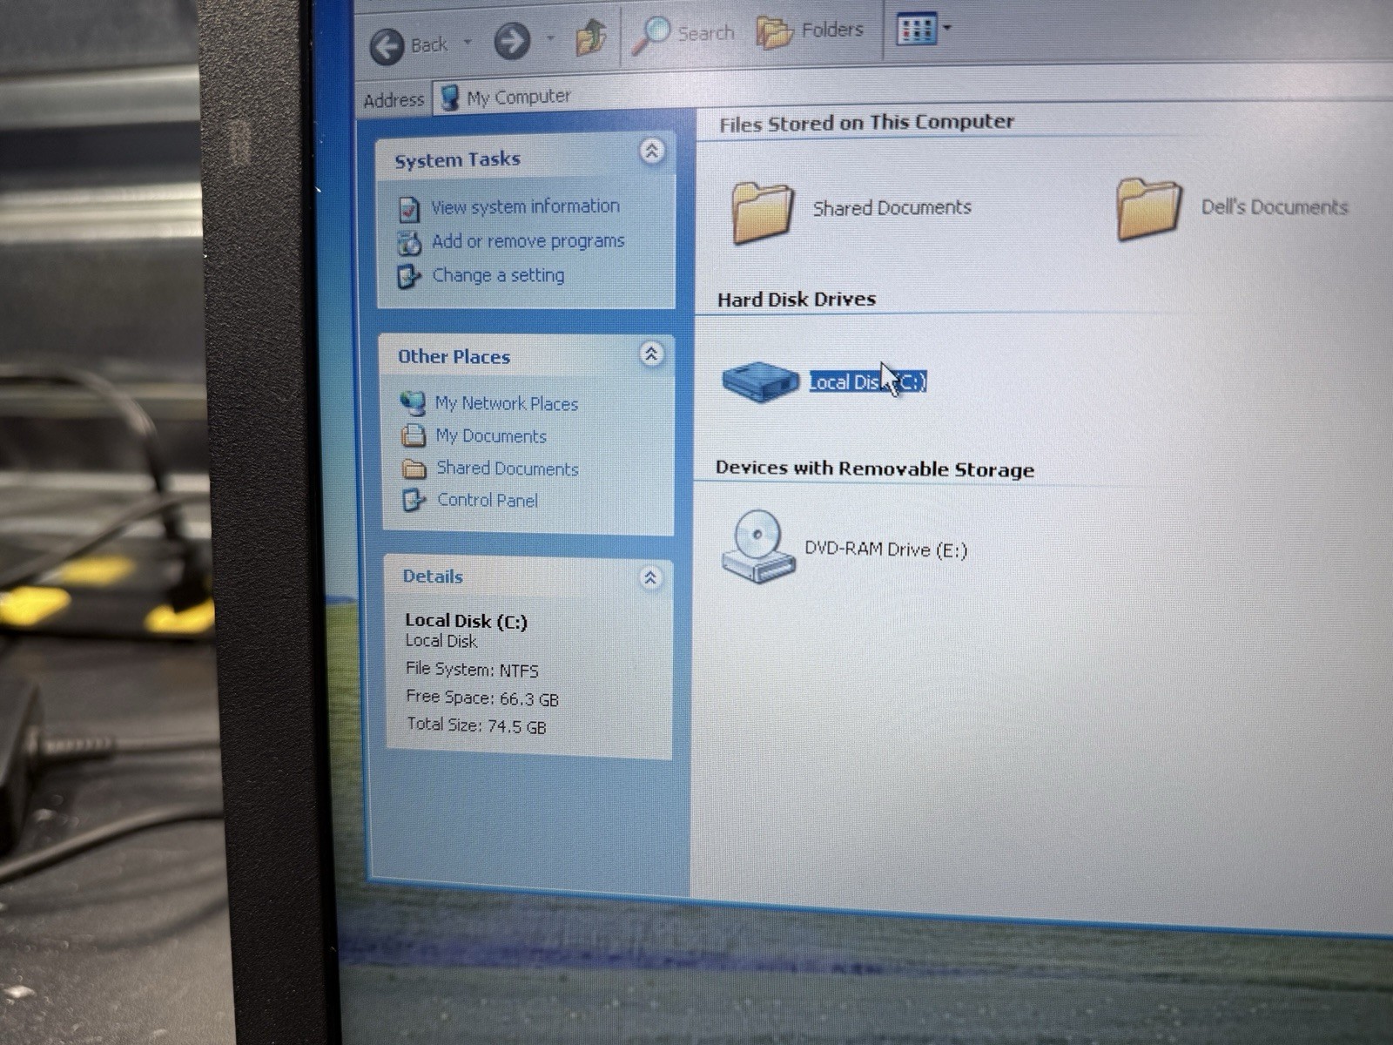Open Shared Documents link in Other Places
1393x1045 pixels.
[508, 469]
